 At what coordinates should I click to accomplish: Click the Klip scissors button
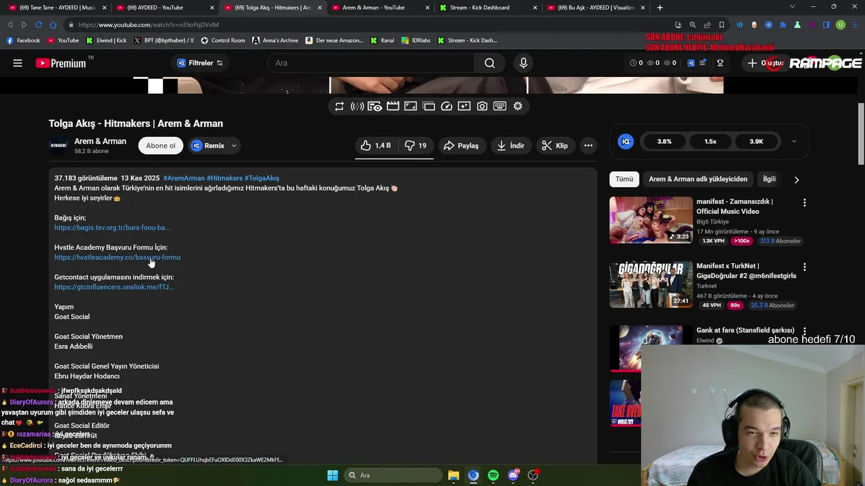[555, 145]
